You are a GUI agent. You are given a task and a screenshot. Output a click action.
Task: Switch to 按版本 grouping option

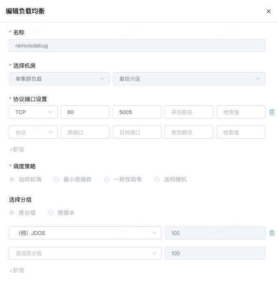(x=51, y=213)
